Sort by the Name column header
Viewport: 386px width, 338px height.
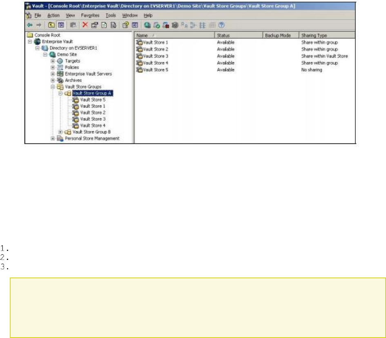[174, 35]
